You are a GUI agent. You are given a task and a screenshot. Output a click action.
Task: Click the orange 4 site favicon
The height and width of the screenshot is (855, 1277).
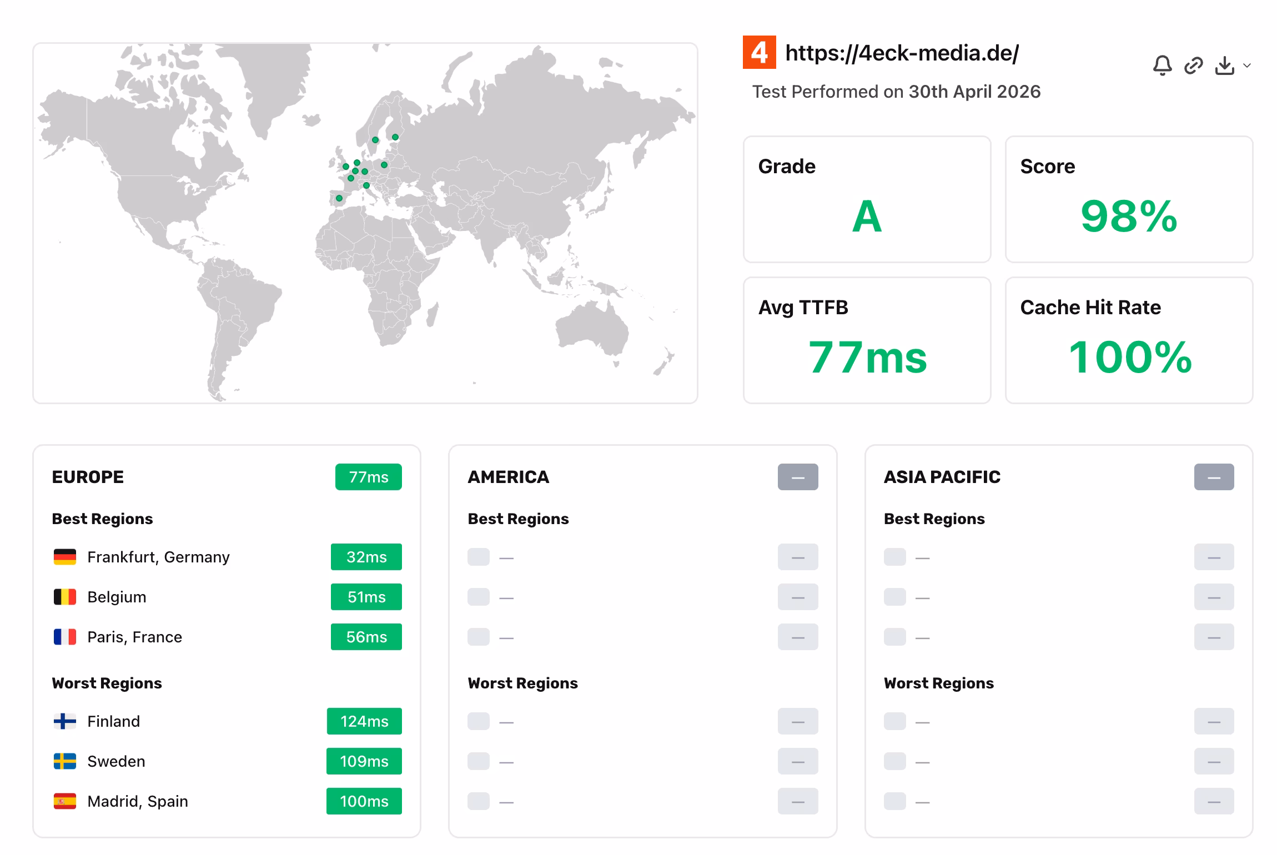tap(759, 52)
